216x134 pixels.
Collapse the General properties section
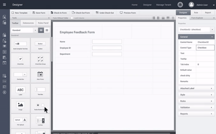pyautogui.click(x=196, y=37)
